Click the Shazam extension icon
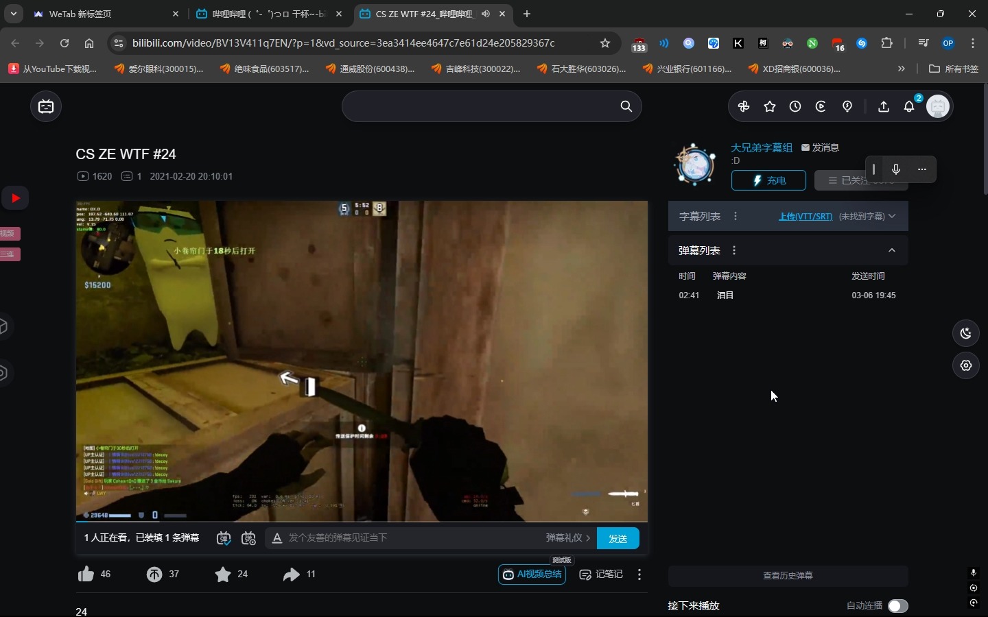This screenshot has width=988, height=617. point(862,43)
